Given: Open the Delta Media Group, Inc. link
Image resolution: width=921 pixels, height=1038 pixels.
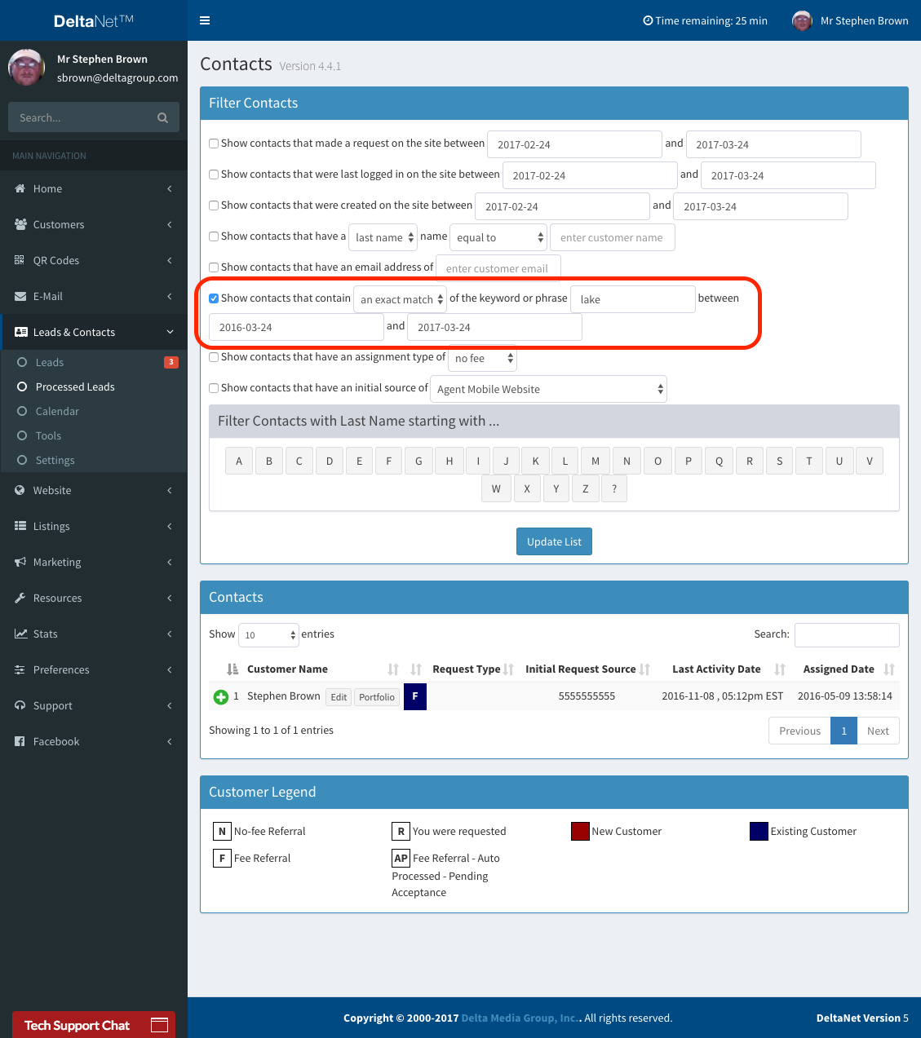Looking at the screenshot, I should (520, 1018).
